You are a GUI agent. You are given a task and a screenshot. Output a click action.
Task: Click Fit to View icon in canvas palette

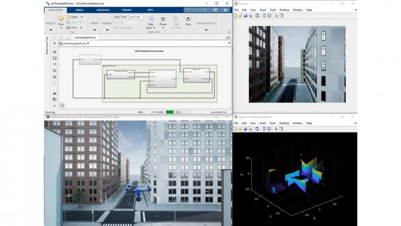(55, 58)
